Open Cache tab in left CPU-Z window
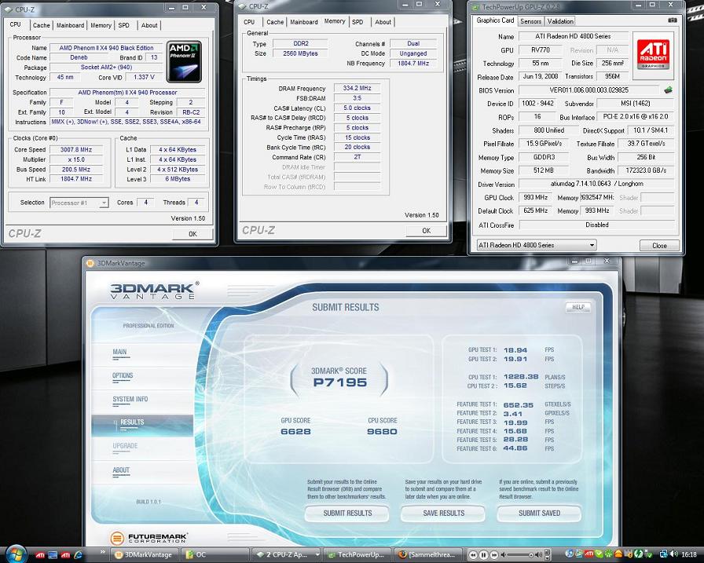The height and width of the screenshot is (563, 704). pos(42,25)
